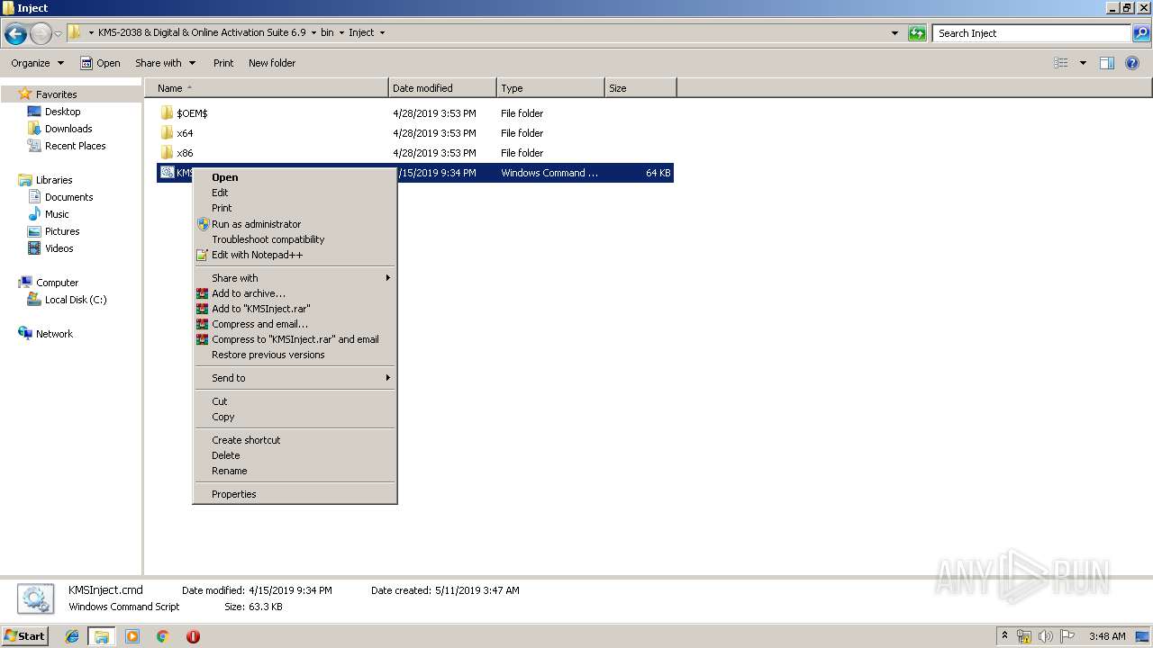Open the Pictures library
Image resolution: width=1153 pixels, height=648 pixels.
62,231
